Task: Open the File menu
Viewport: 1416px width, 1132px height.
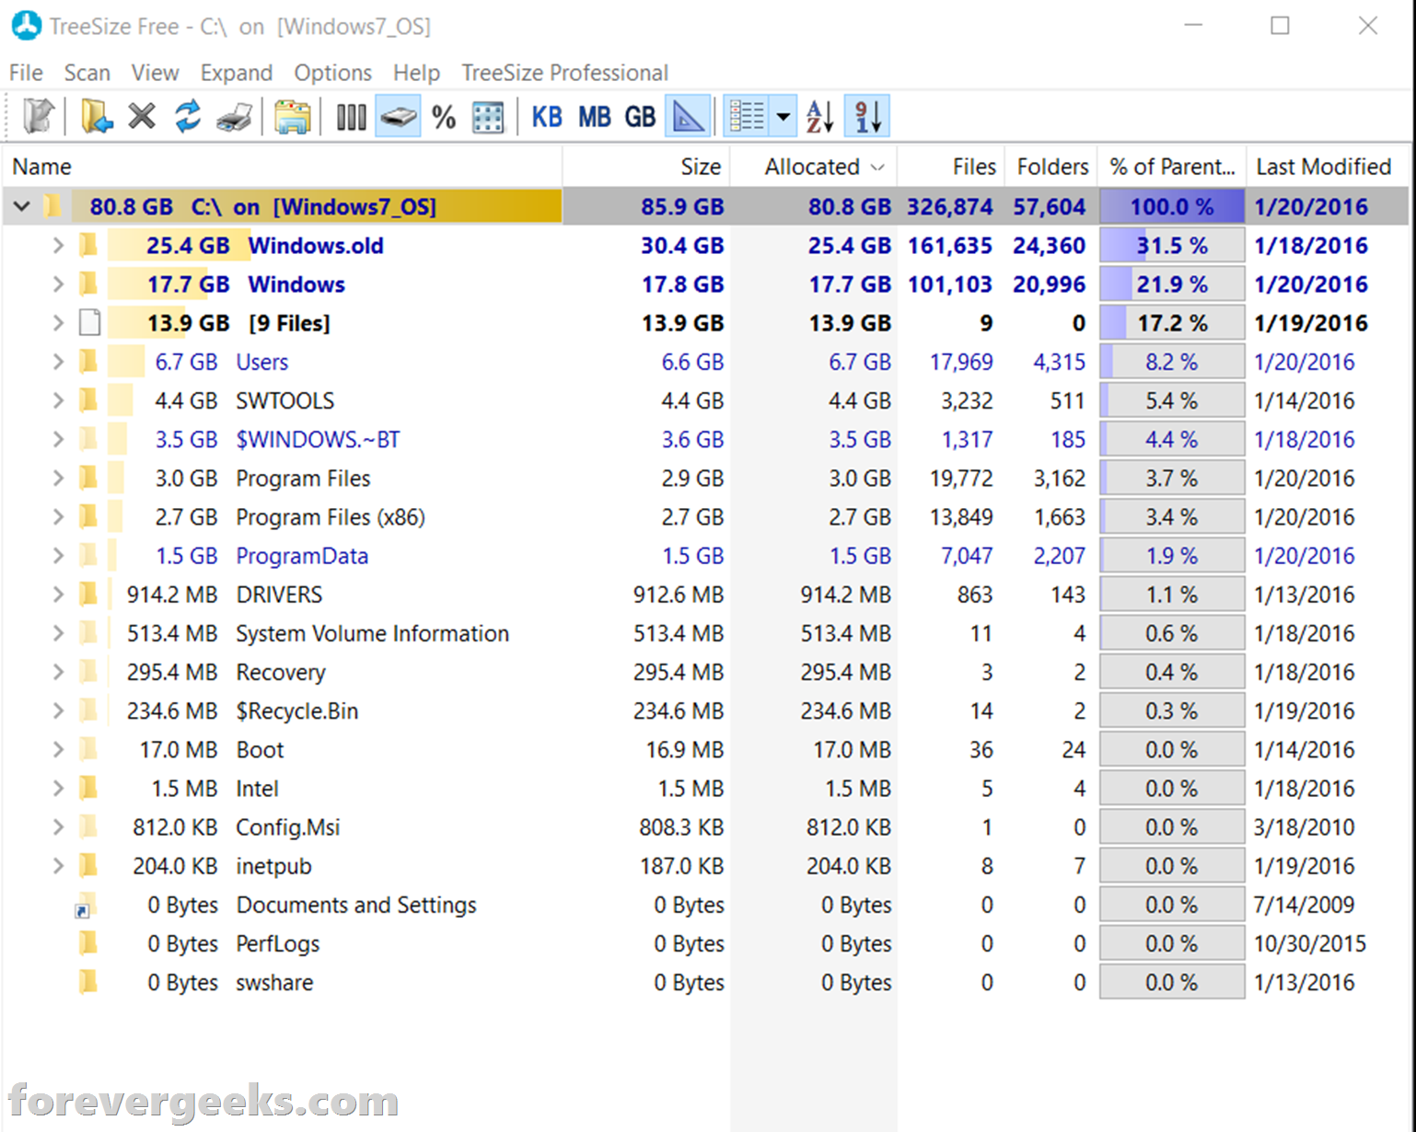Action: coord(26,73)
